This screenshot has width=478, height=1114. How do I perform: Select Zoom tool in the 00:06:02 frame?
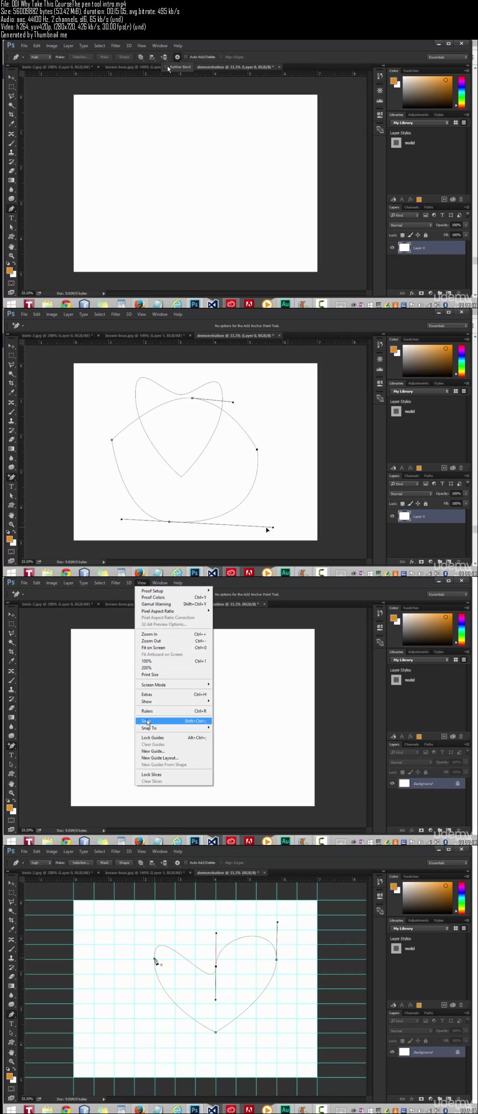point(12,524)
